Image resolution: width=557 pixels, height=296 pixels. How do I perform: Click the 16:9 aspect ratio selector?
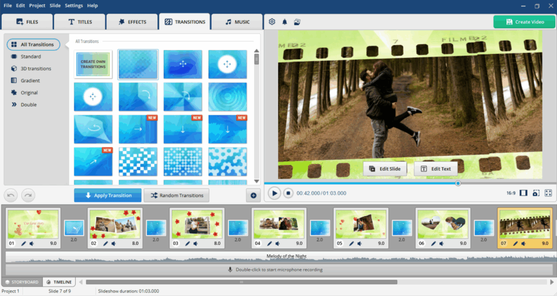pyautogui.click(x=511, y=193)
